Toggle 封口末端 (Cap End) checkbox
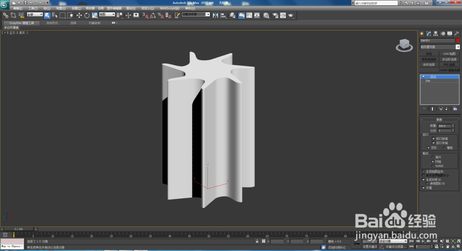Screen dimensions: 462x251 [x=433, y=143]
